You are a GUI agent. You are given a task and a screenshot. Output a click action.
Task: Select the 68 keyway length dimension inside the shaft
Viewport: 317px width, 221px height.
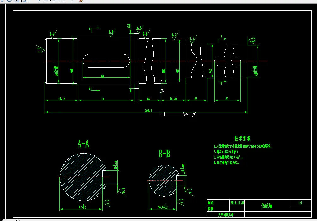pyautogui.click(x=103, y=76)
